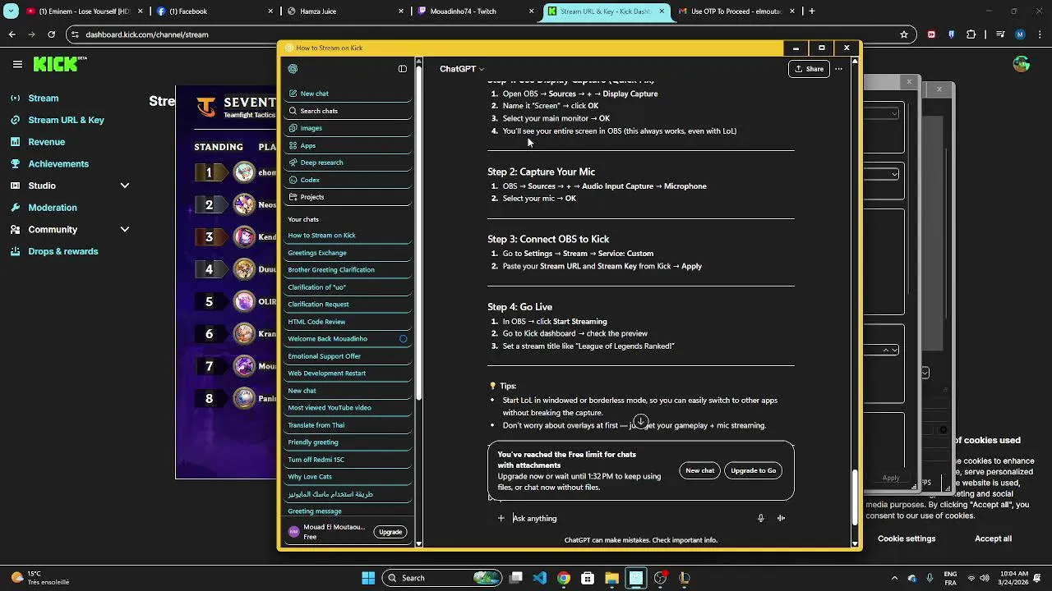The height and width of the screenshot is (591, 1052).
Task: Open the HTML Code Review chat
Action: [348, 322]
